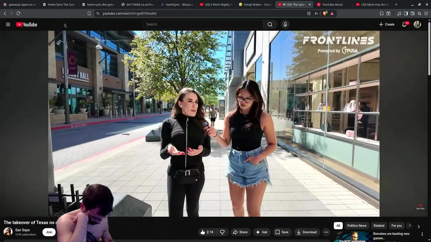Open the account avatar menu
The height and width of the screenshot is (242, 431).
(x=417, y=25)
